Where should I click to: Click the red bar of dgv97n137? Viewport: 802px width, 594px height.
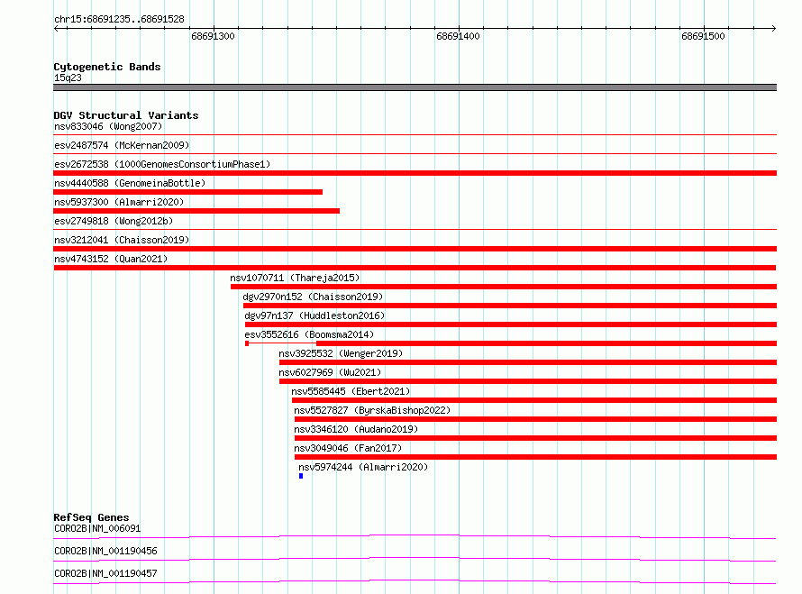(511, 324)
